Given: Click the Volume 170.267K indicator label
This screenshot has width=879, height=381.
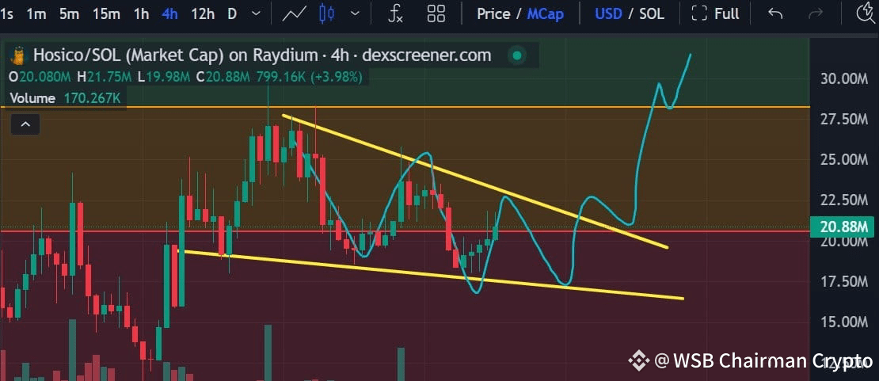Looking at the screenshot, I should tap(65, 98).
